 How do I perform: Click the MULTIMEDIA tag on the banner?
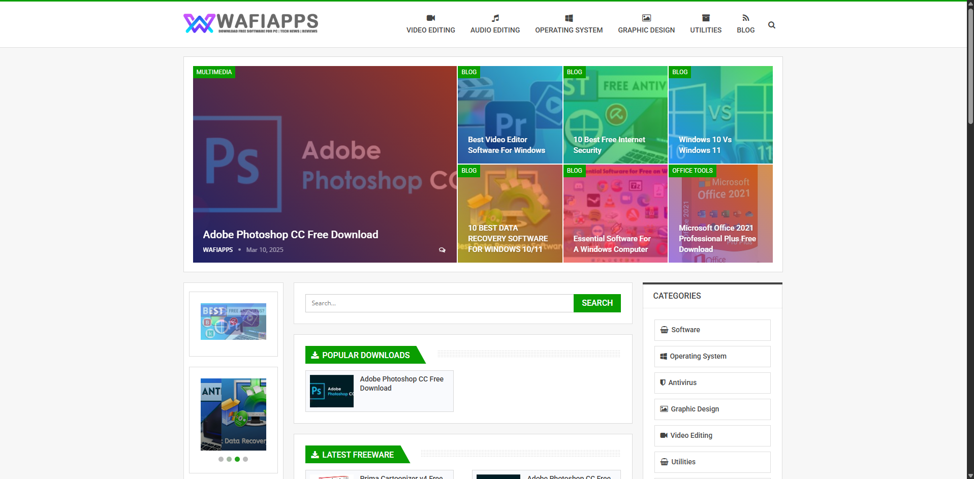pos(214,72)
